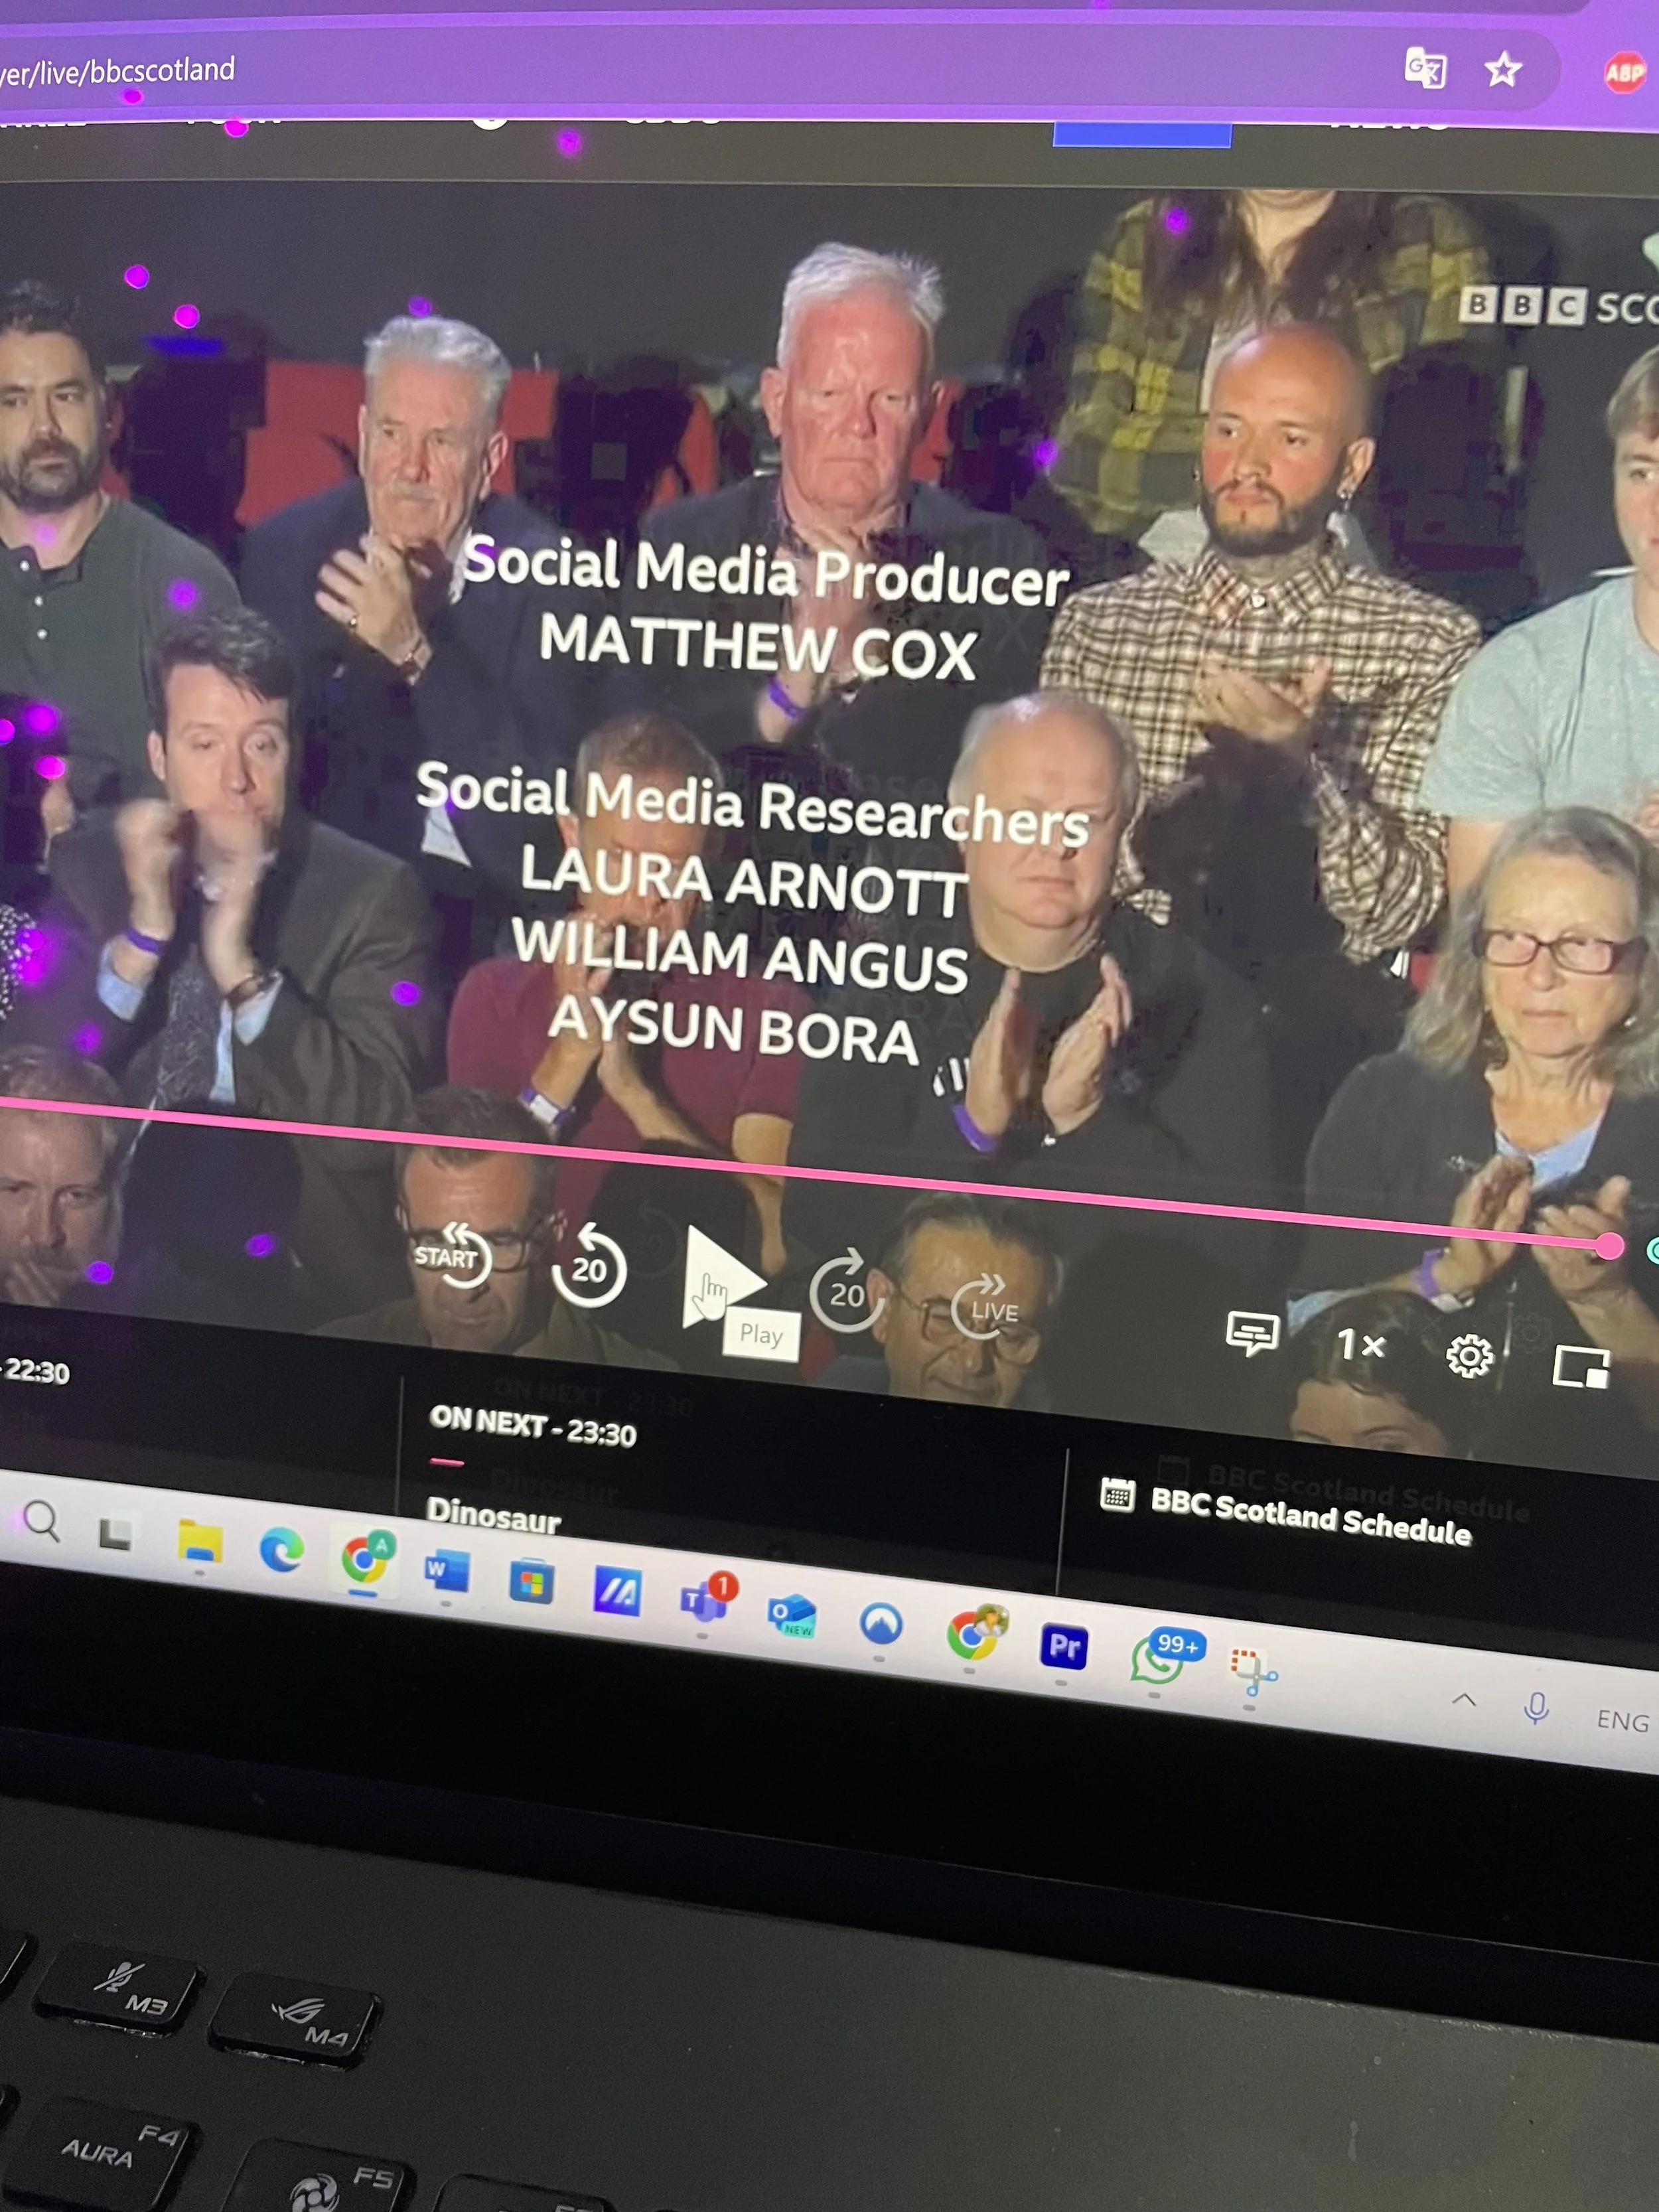Image resolution: width=1659 pixels, height=2212 pixels.
Task: Open Adobe Premiere Pro from the taskbar
Action: [x=1063, y=1647]
